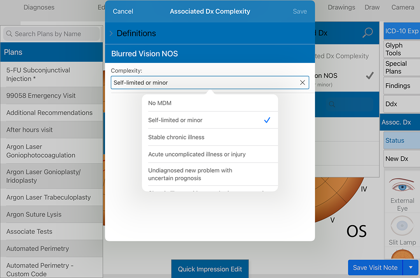
Task: Open the Complexity combo box
Action: 204,83
